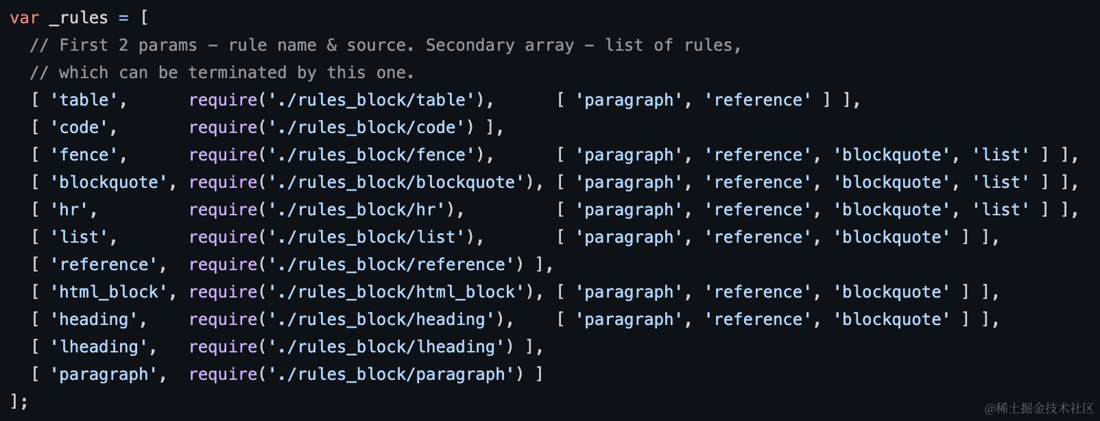This screenshot has width=1100, height=421.
Task: Click 'list' terminator on the fence line
Action: pyautogui.click(x=1001, y=155)
